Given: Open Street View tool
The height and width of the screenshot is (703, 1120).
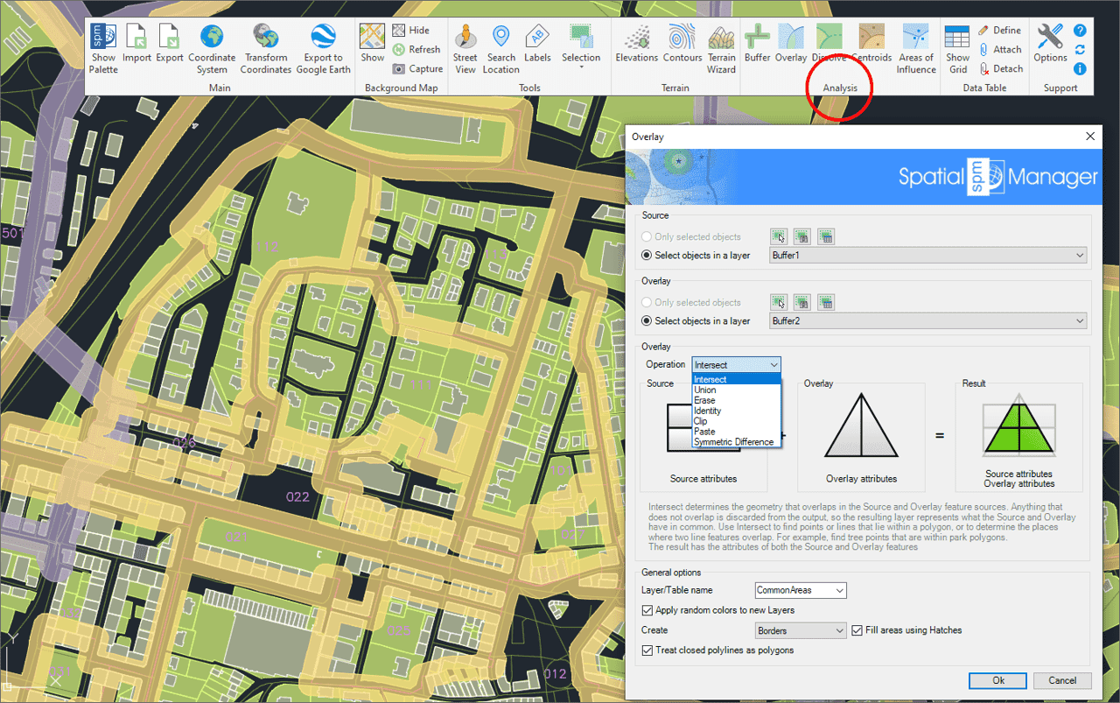Looking at the screenshot, I should coord(465,38).
